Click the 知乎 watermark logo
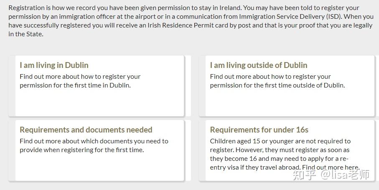This screenshot has height=190, width=379. [x=304, y=175]
